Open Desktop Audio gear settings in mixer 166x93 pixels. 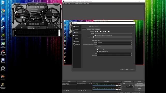click(120, 86)
